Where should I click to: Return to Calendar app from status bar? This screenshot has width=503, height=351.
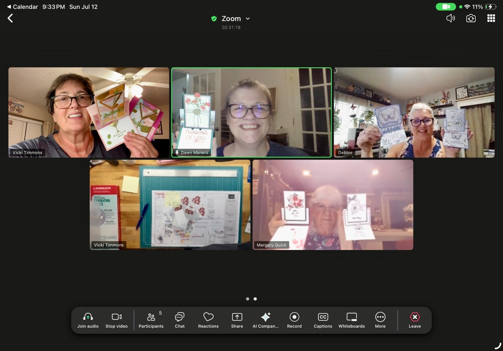[23, 7]
